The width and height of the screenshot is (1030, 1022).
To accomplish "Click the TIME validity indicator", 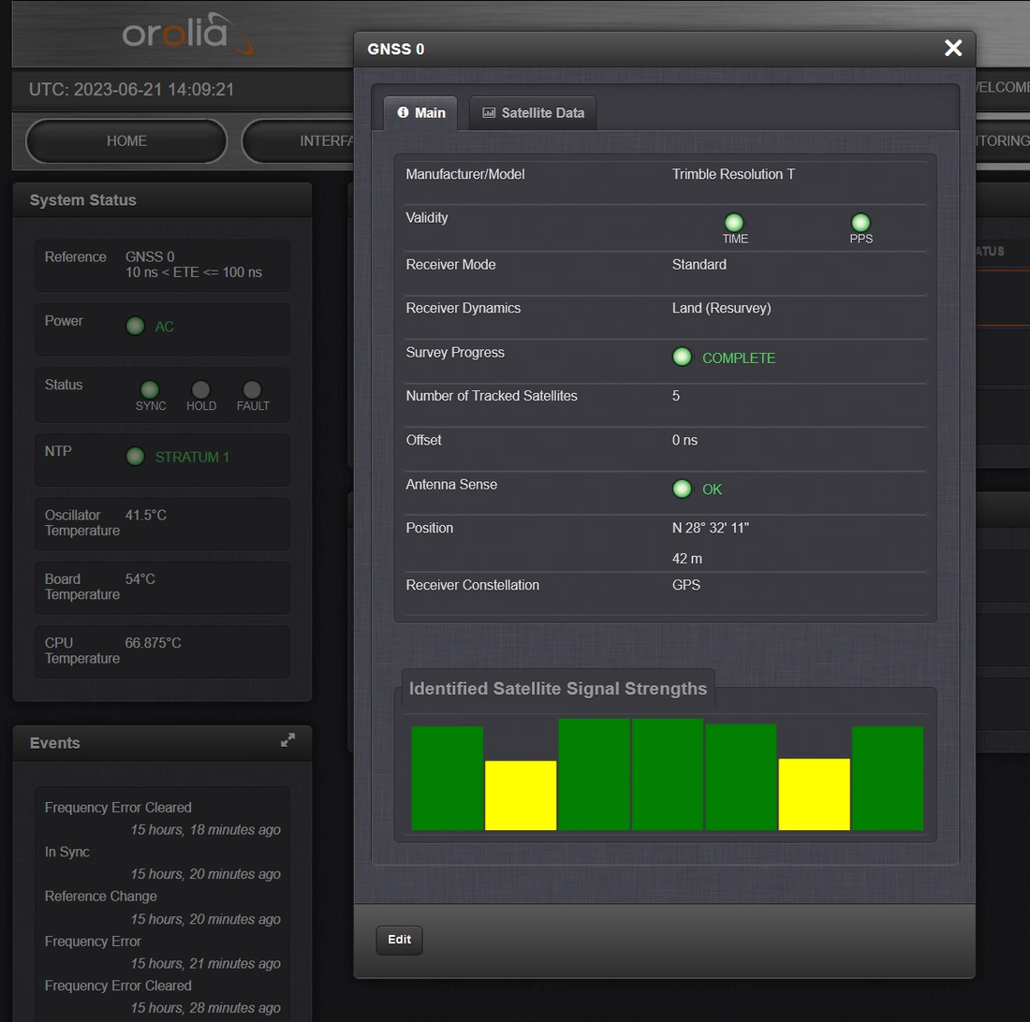I will (734, 223).
